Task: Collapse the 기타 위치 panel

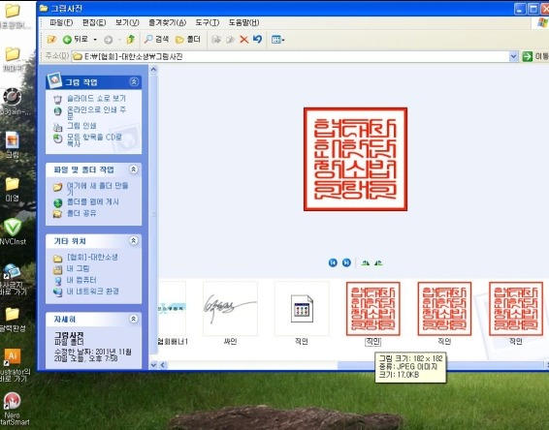Action: coord(134,240)
